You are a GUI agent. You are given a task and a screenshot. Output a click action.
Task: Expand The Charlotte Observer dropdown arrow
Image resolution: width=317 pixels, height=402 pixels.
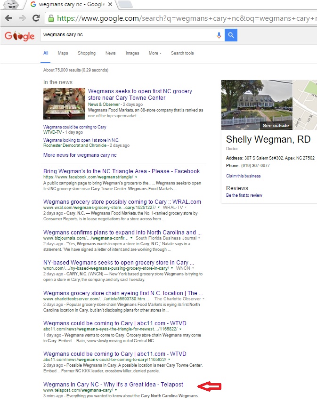click(203, 299)
